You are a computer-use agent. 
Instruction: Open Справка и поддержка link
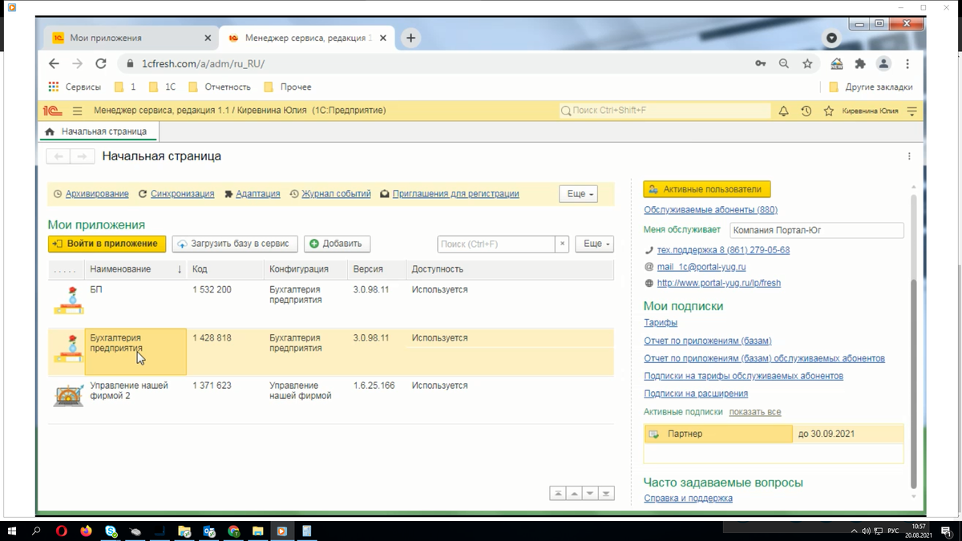[x=688, y=499]
